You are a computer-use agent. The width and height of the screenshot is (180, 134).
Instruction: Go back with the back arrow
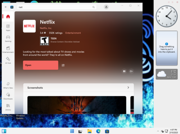tap(6, 7)
